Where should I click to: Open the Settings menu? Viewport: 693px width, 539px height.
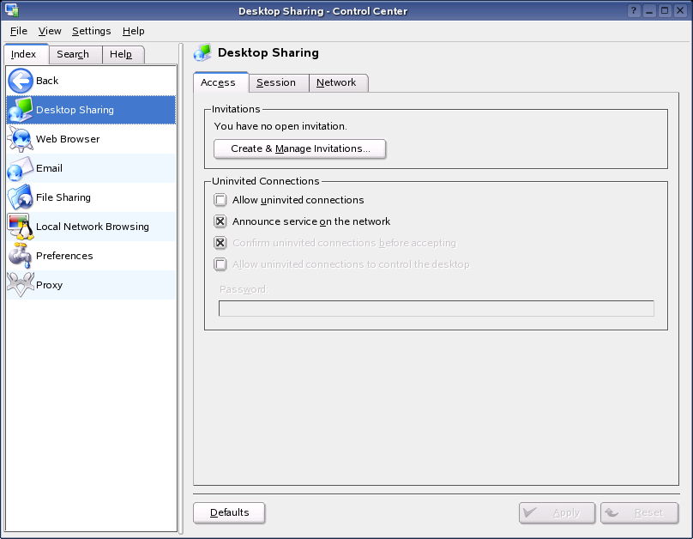tap(92, 31)
